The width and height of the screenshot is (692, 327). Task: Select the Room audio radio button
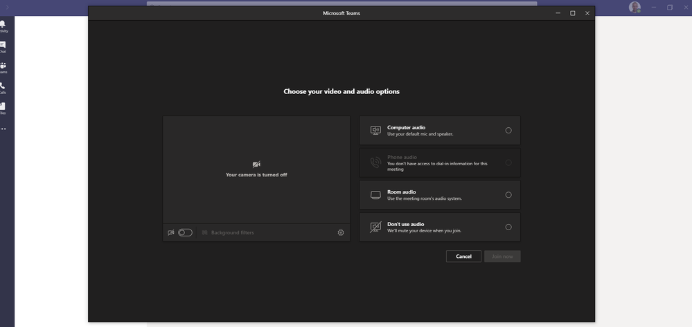coord(508,195)
